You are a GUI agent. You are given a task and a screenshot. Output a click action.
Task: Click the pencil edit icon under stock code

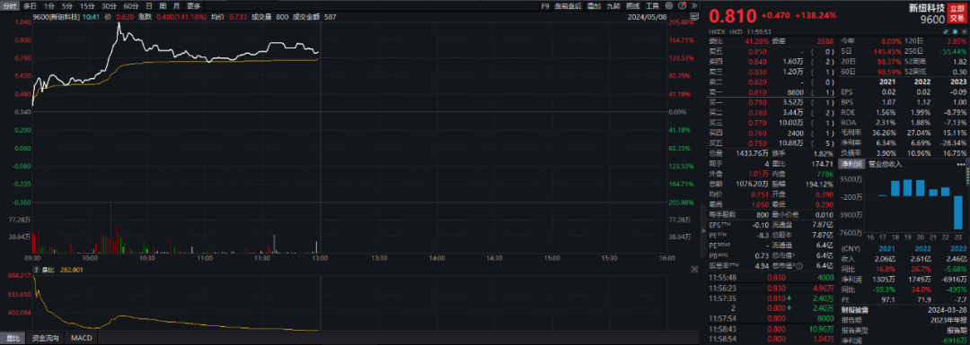pyautogui.click(x=946, y=31)
